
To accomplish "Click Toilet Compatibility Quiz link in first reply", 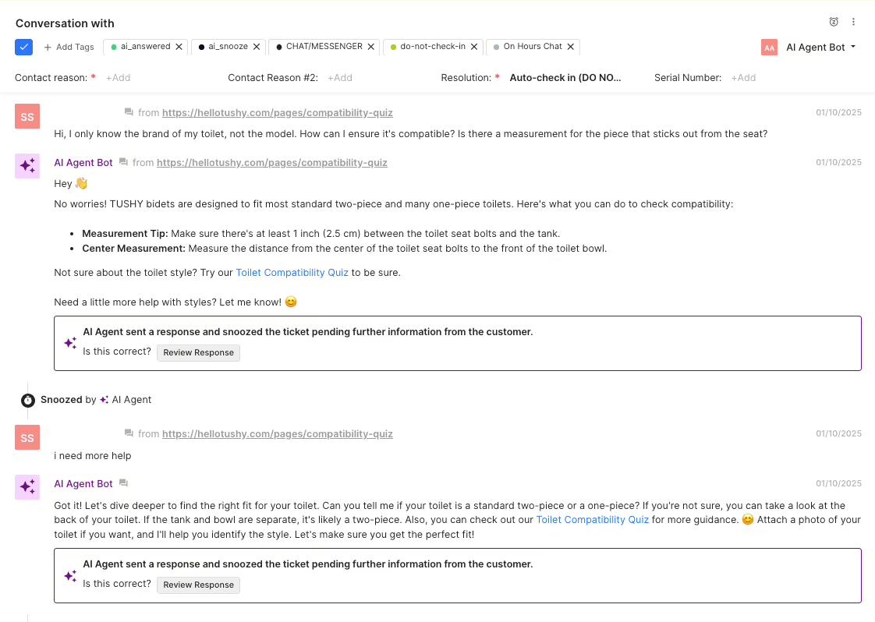I will click(292, 273).
